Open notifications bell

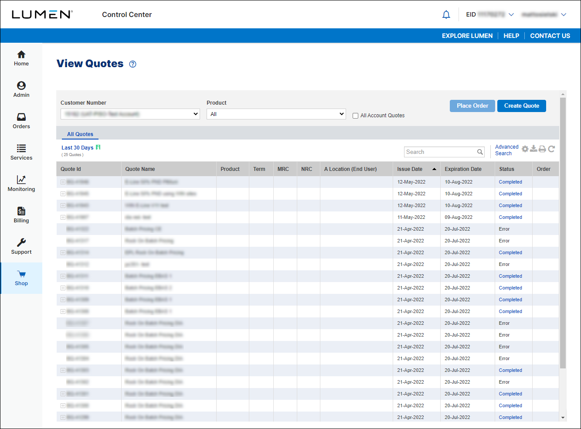coord(446,15)
